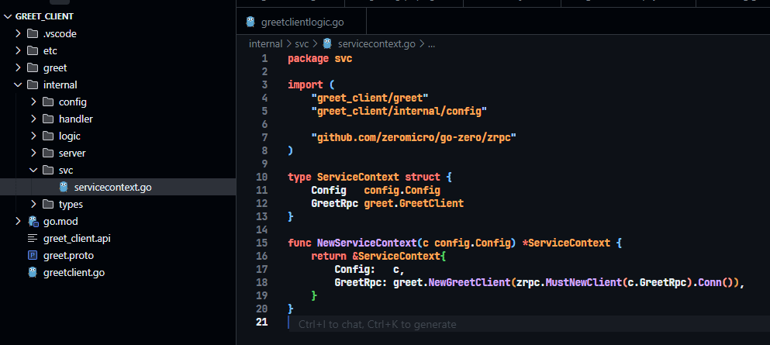Click the internal breadcrumb segment
Screen dimensions: 770x345
tap(265, 43)
